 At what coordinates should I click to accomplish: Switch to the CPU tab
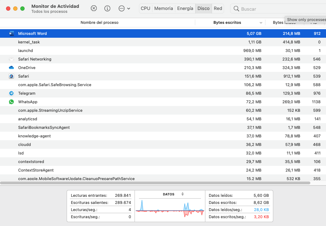coord(145,9)
